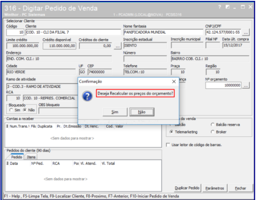
Task: Click Valor column header in Contas a receber
Action: pyautogui.click(x=119, y=127)
